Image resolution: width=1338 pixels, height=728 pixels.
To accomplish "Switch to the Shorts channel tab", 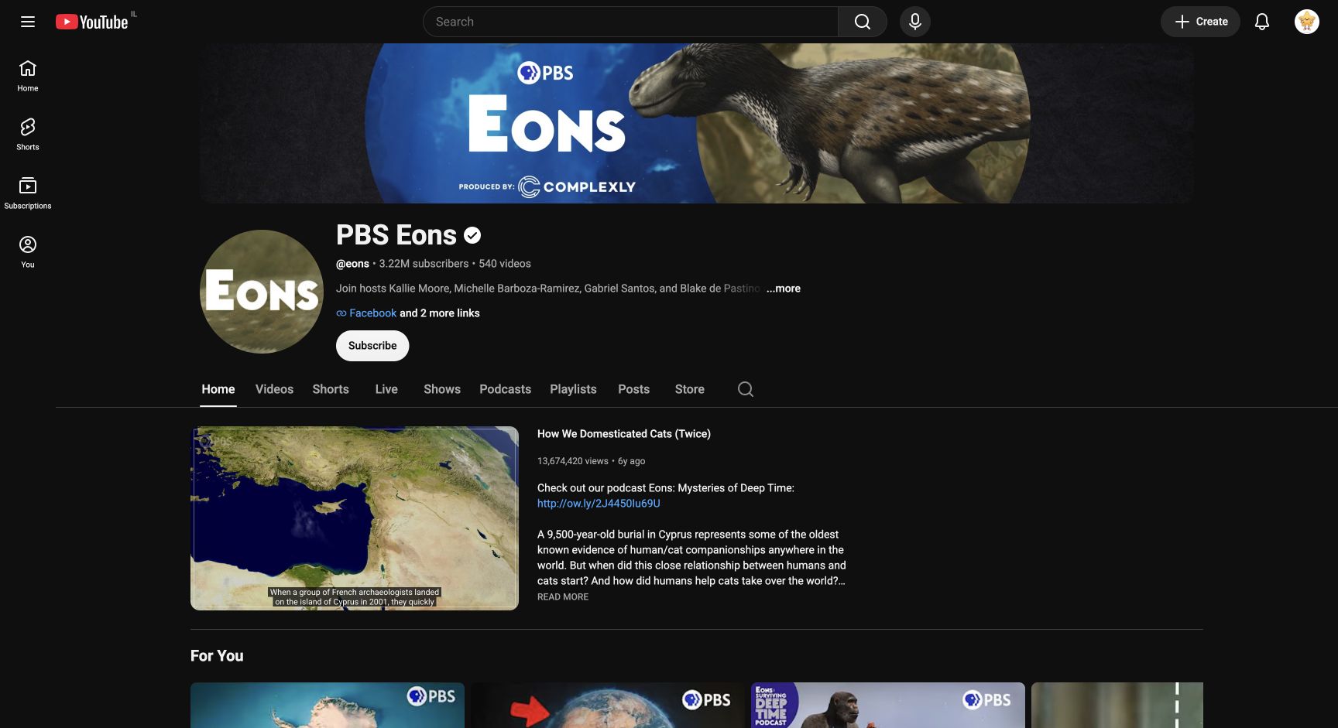I will click(x=331, y=389).
